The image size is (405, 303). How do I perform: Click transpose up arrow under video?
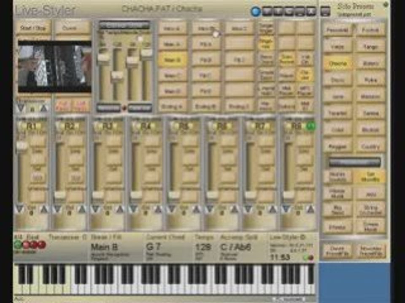coord(44,108)
